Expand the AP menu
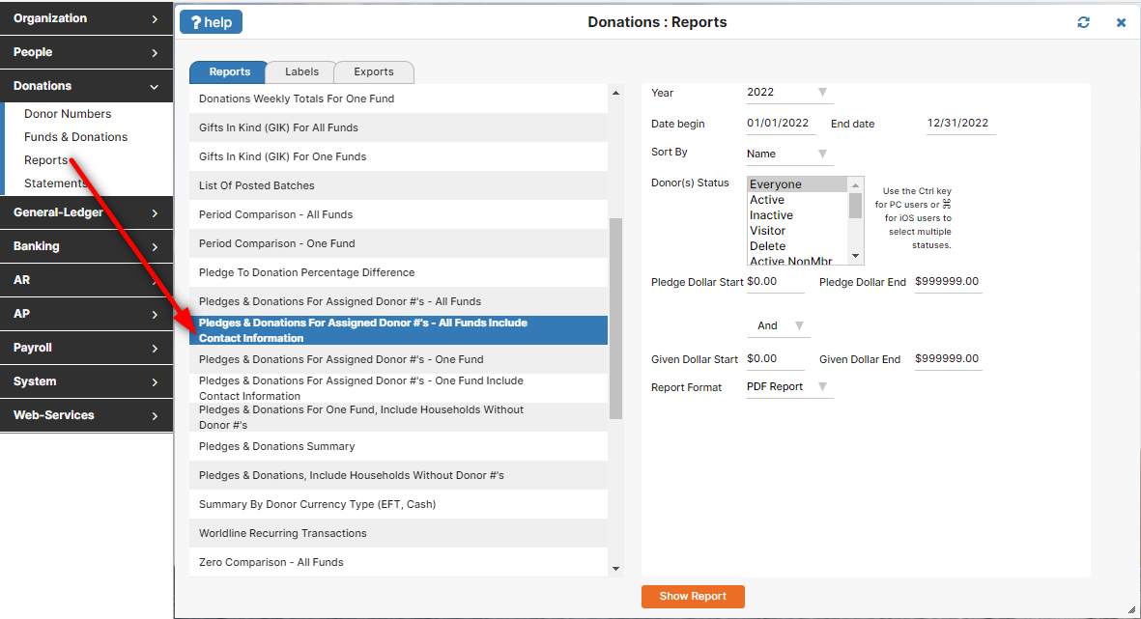1141x619 pixels. tap(86, 314)
